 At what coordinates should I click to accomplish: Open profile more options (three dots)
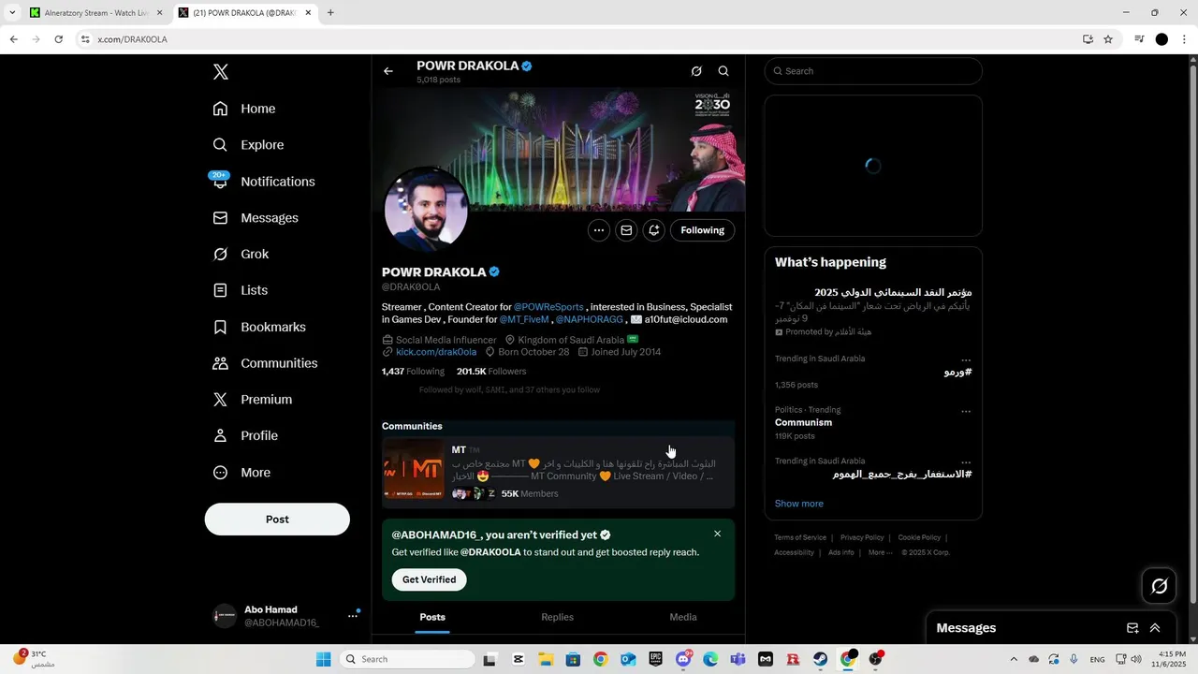pos(599,230)
